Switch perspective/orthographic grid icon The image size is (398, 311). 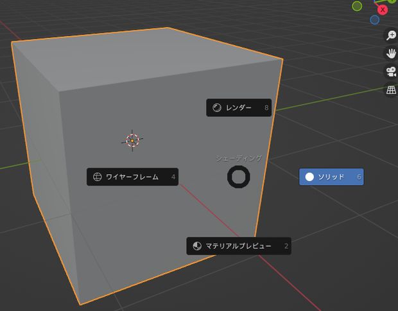coord(391,90)
